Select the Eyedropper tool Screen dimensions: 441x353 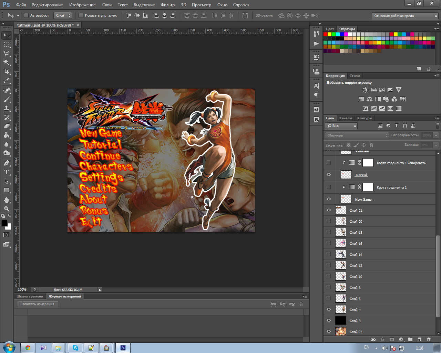[7, 80]
